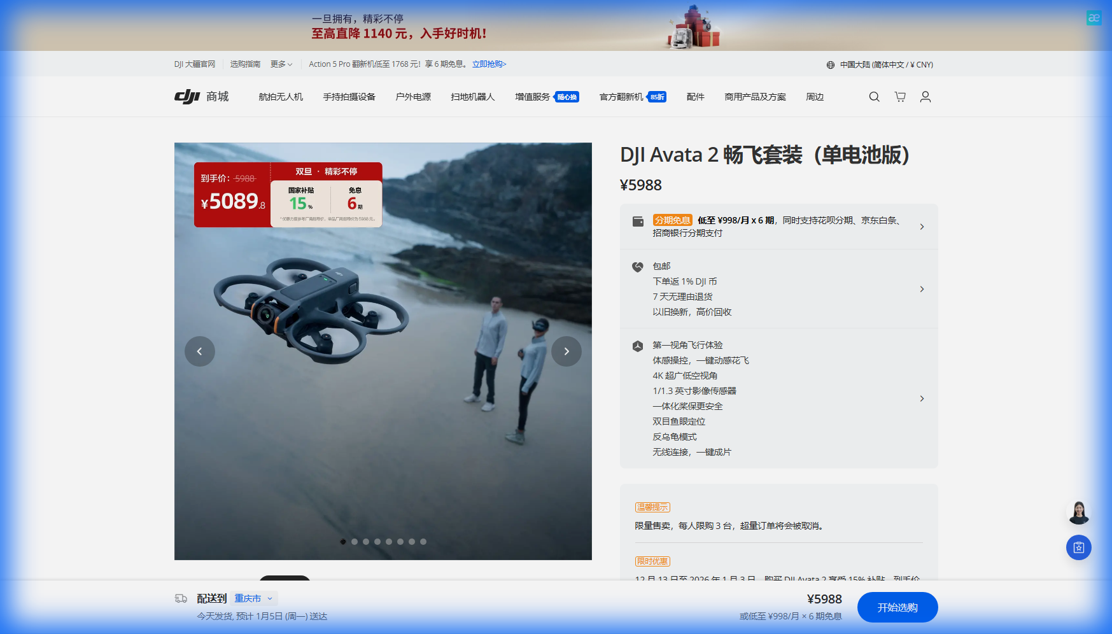This screenshot has height=634, width=1112.
Task: Follow the 立即抢购 link
Action: click(488, 64)
